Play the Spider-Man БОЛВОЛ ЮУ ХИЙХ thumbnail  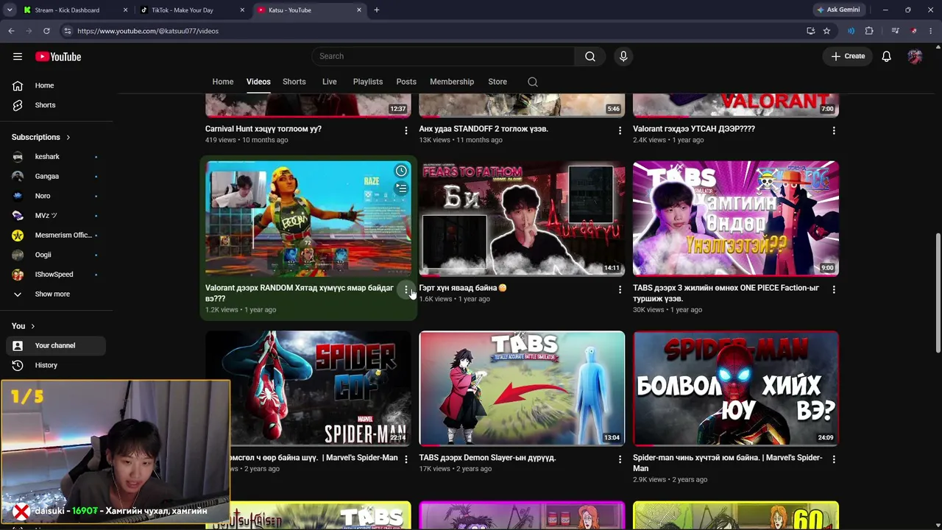[x=736, y=389]
